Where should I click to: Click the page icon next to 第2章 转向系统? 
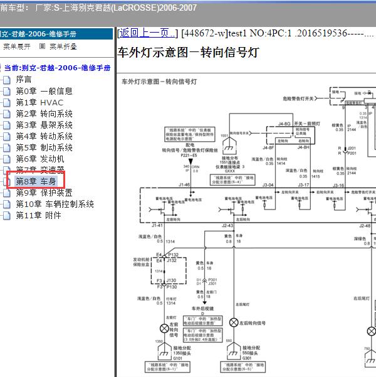point(7,114)
